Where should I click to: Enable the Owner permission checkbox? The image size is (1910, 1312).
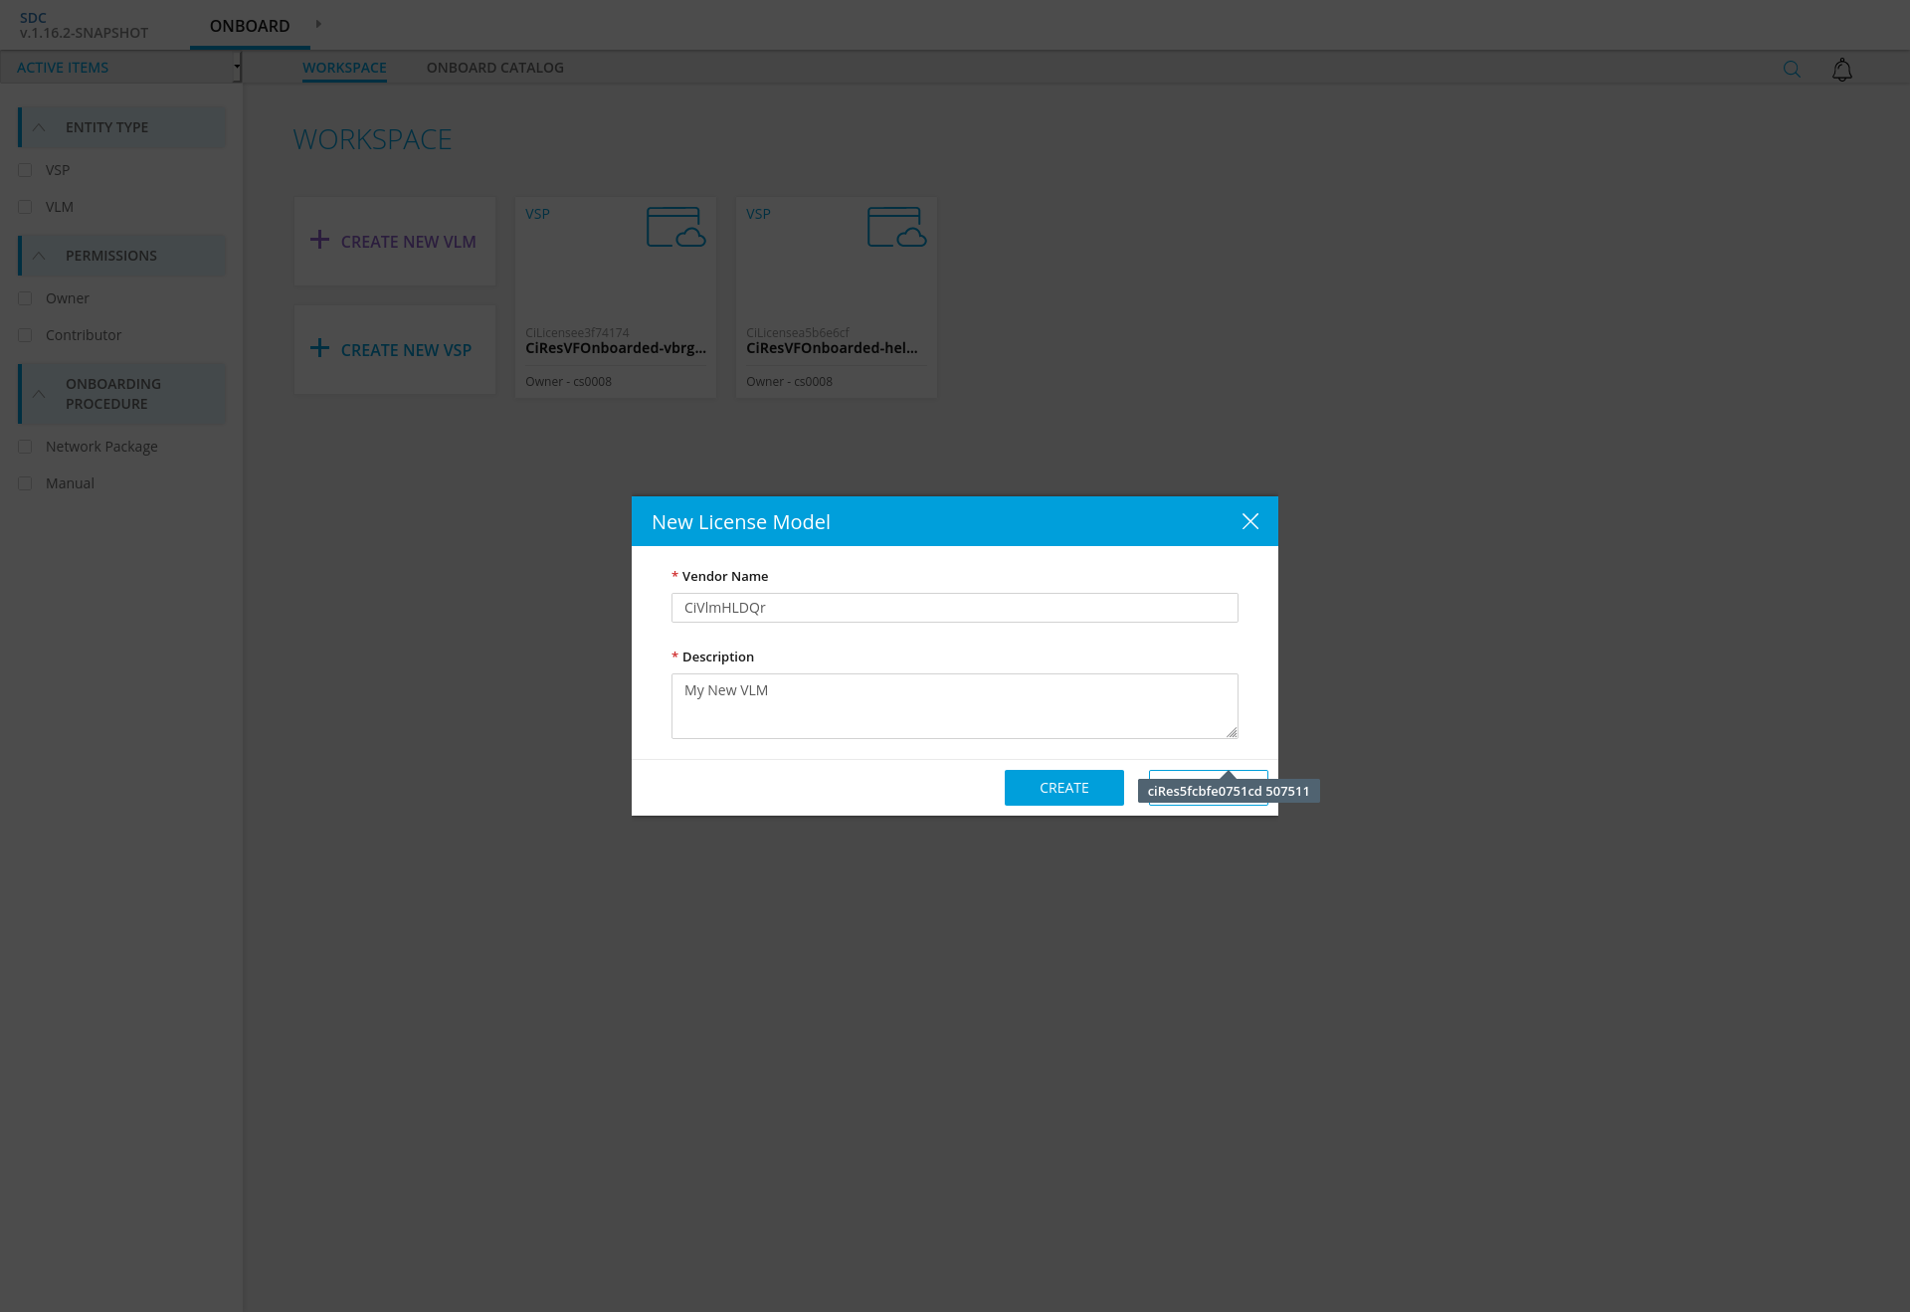pos(25,298)
